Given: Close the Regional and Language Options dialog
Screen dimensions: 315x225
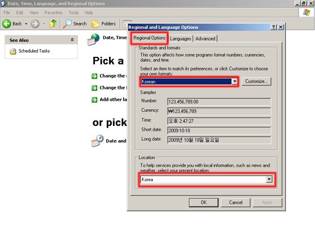Looking at the screenshot, I should point(281,27).
